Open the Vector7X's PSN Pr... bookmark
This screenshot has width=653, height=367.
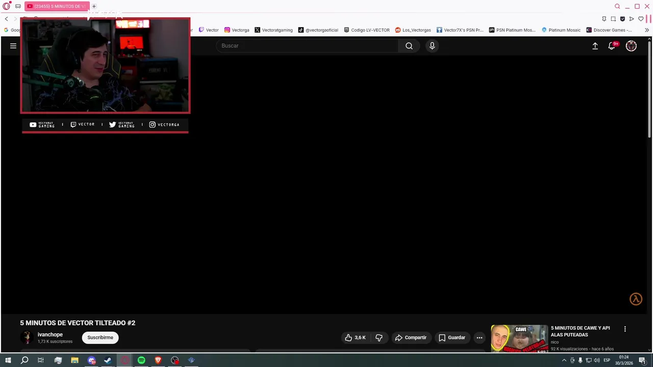pos(460,30)
